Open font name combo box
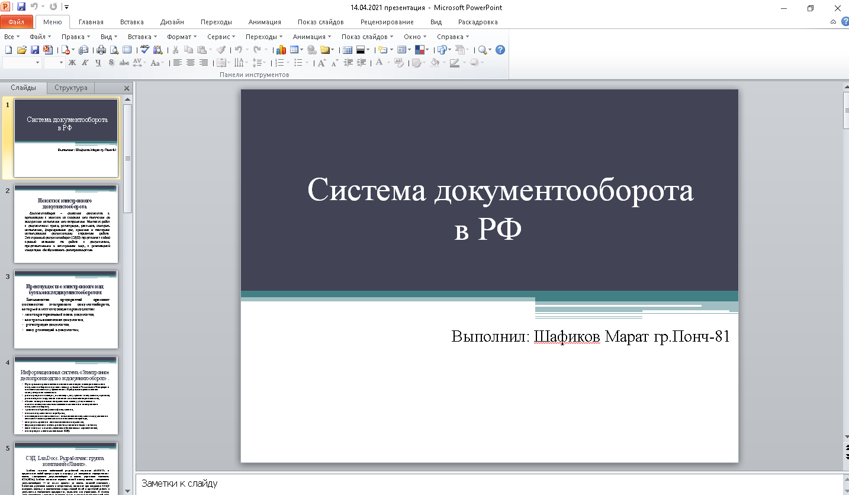 [22, 63]
